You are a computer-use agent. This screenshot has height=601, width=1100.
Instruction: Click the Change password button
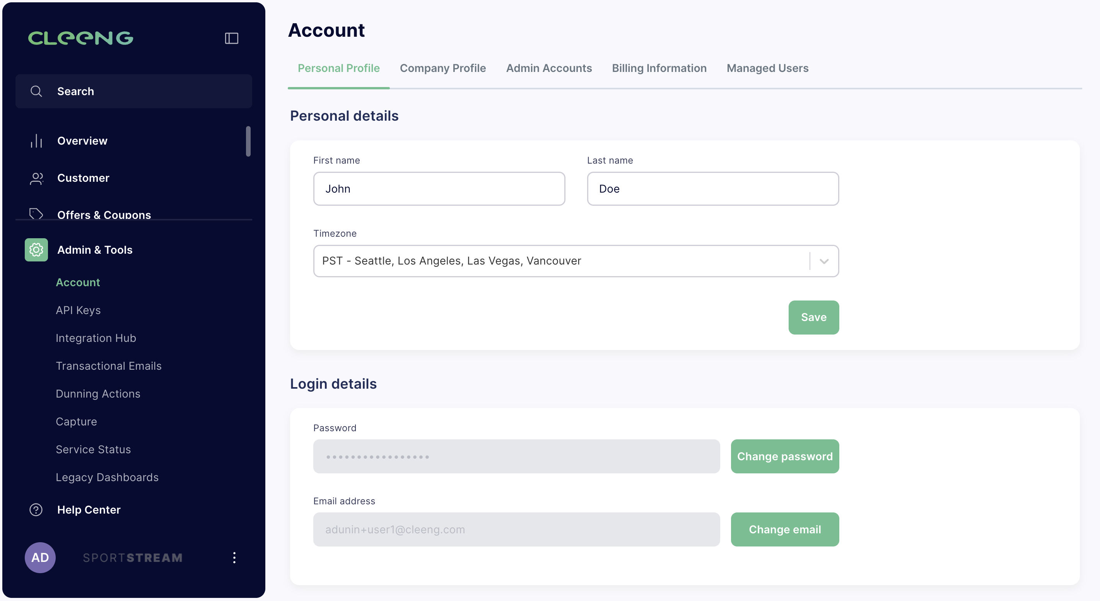tap(785, 456)
